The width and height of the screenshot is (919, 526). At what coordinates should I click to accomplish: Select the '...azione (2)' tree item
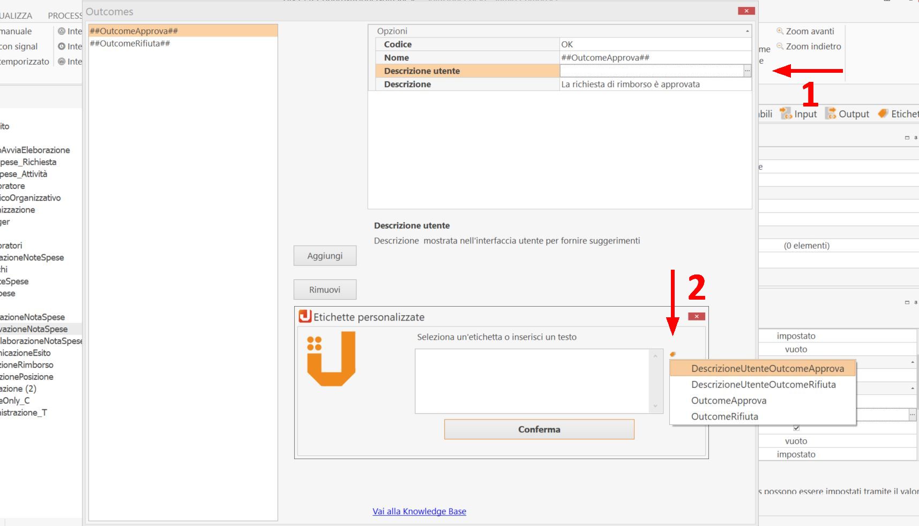pyautogui.click(x=18, y=388)
